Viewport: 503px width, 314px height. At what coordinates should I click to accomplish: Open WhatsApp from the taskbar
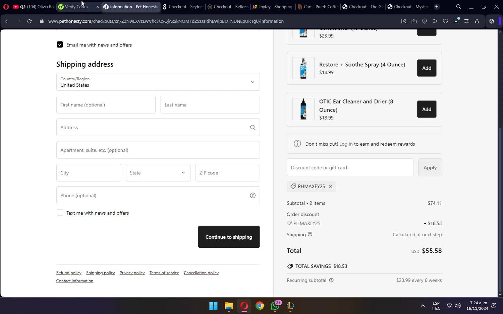point(275,305)
